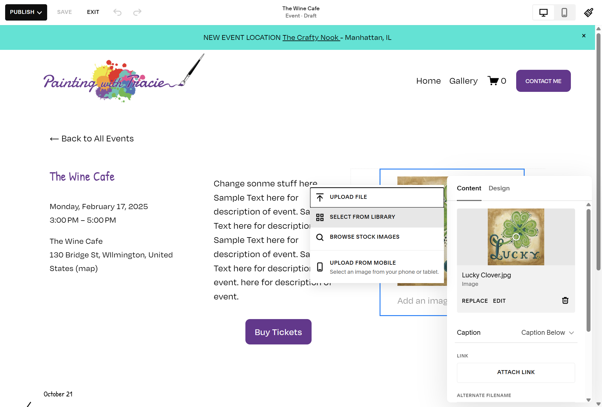Click the library grid icon
Image resolution: width=602 pixels, height=407 pixels.
[320, 217]
